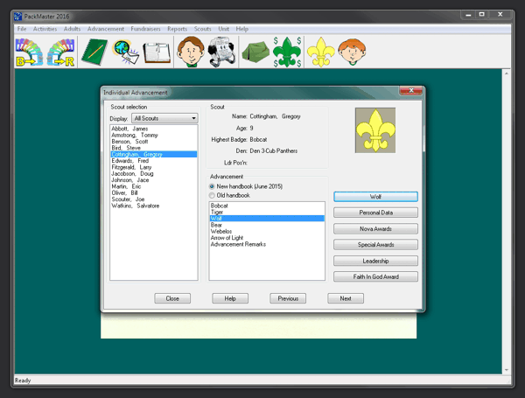Click the Nova Awards button
Image resolution: width=525 pixels, height=398 pixels.
click(375, 228)
